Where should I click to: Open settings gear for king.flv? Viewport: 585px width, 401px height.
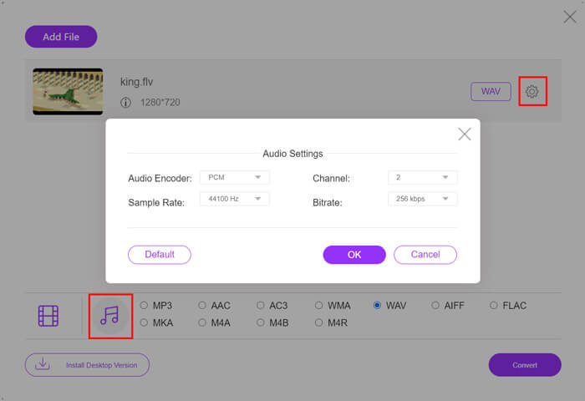(532, 91)
